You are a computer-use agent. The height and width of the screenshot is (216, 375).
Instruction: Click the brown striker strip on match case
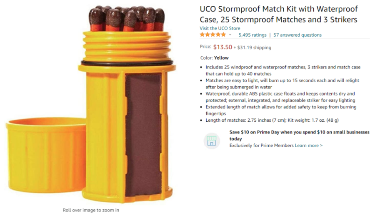(x=144, y=133)
